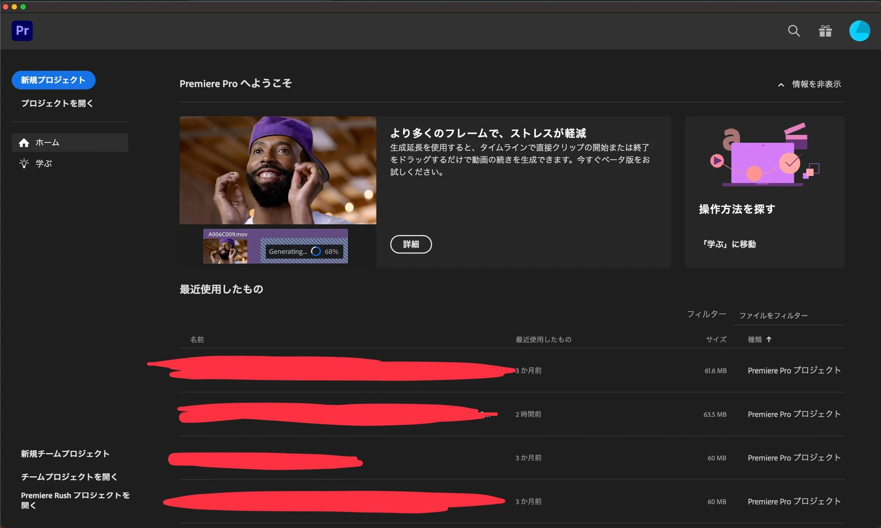Click the home icon in sidebar

coord(24,143)
